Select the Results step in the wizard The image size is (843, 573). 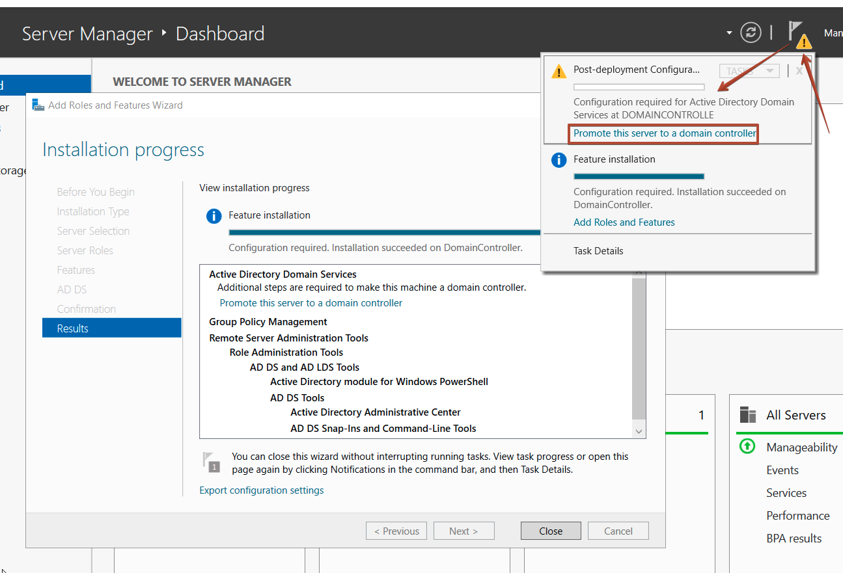pyautogui.click(x=111, y=328)
